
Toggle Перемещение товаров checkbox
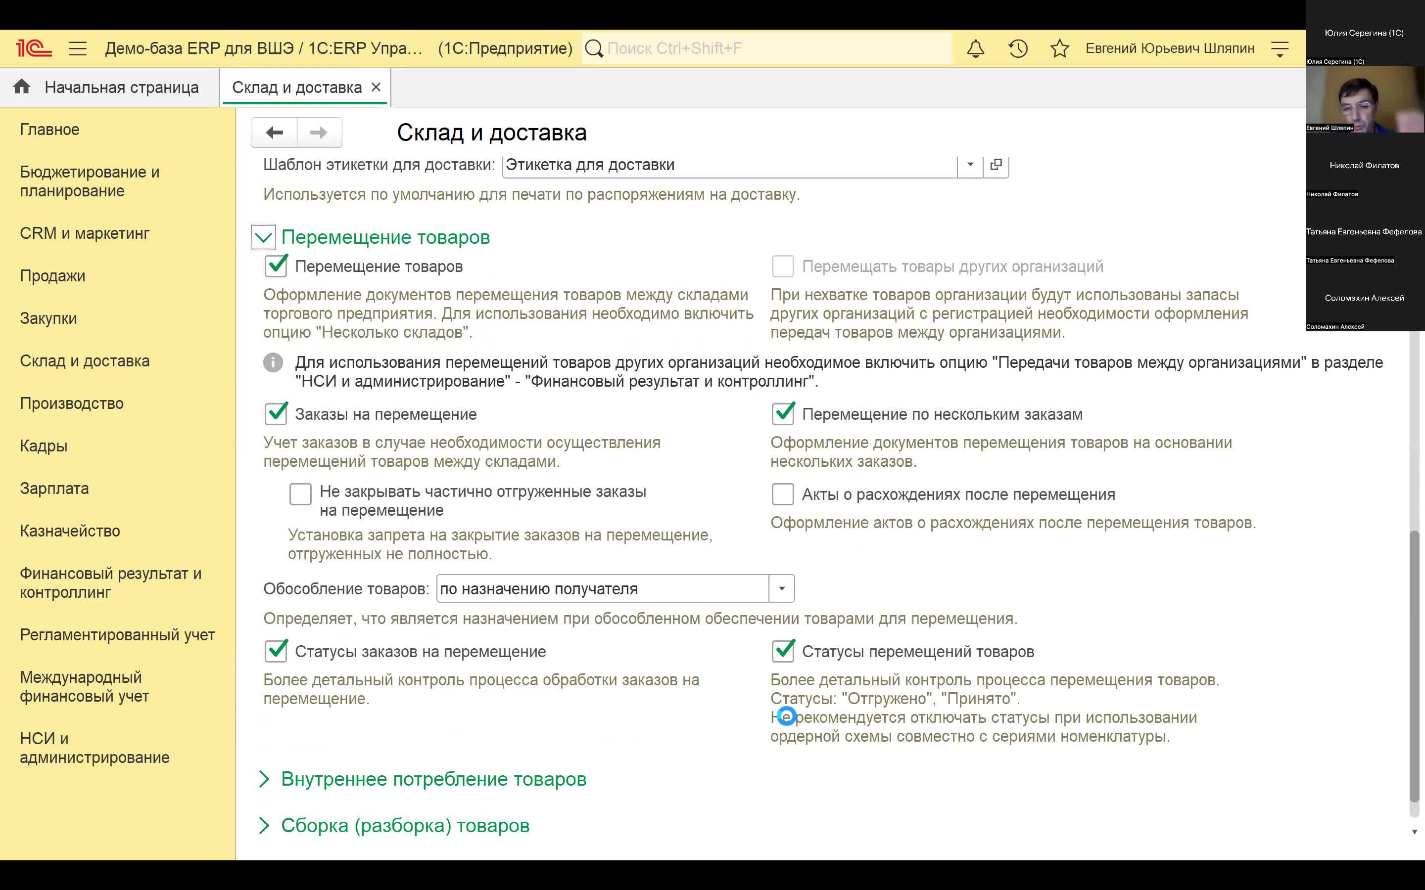coord(276,266)
